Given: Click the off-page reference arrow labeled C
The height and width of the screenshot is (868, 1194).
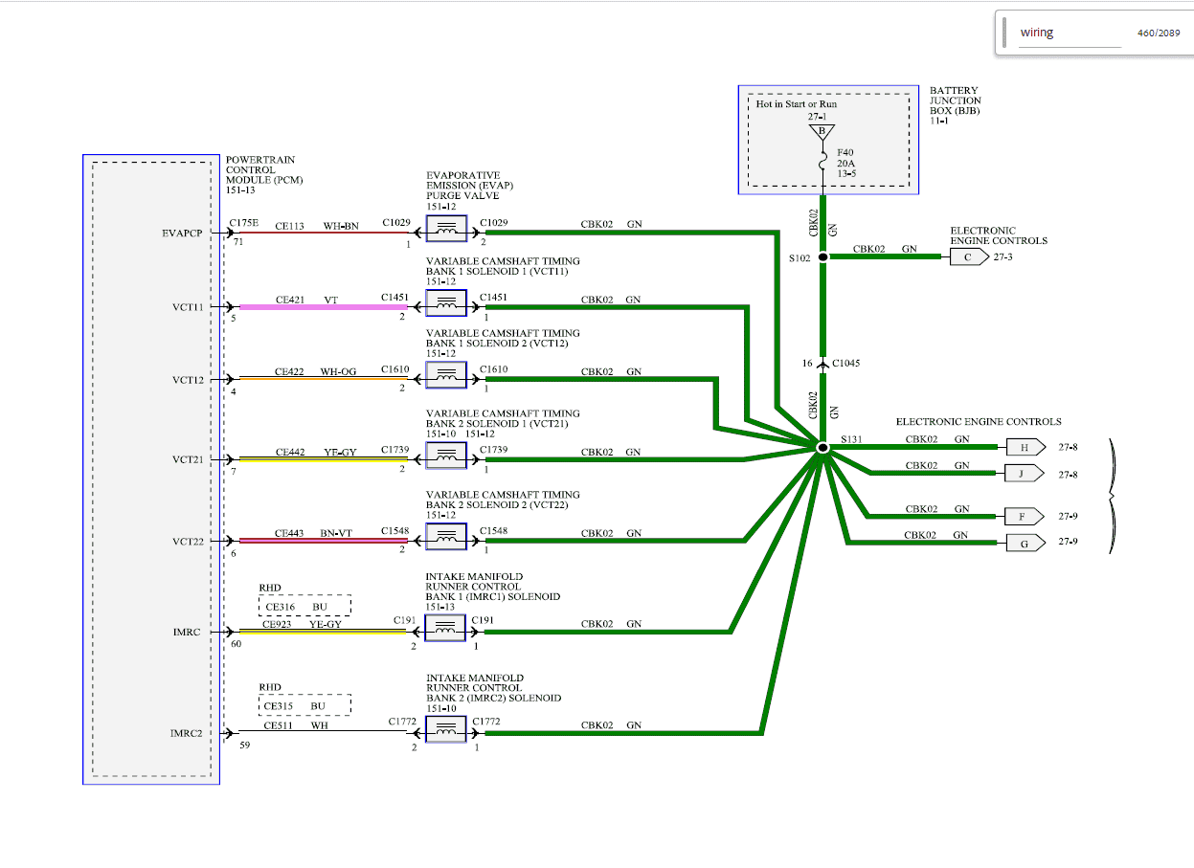Looking at the screenshot, I should click(x=968, y=256).
